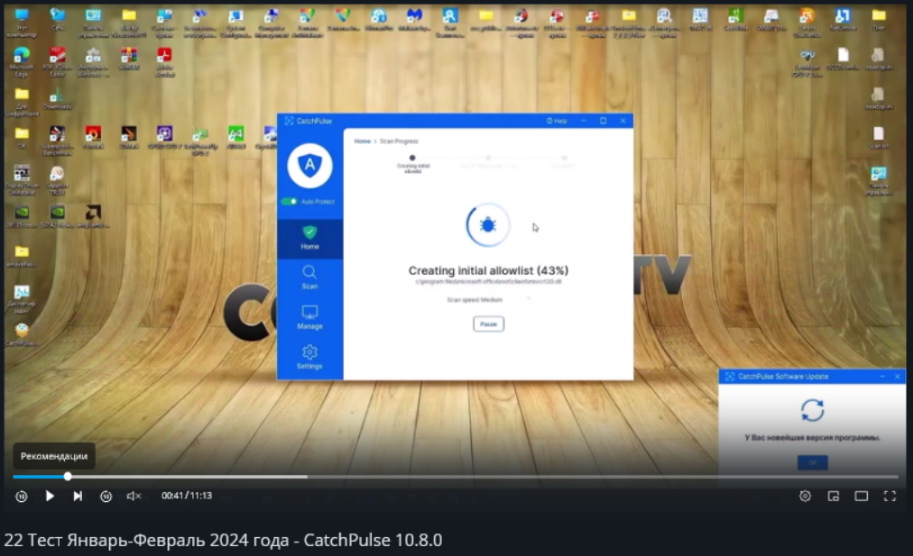Enable picture-in-picture mode
Image resolution: width=913 pixels, height=556 pixels.
pyautogui.click(x=834, y=497)
